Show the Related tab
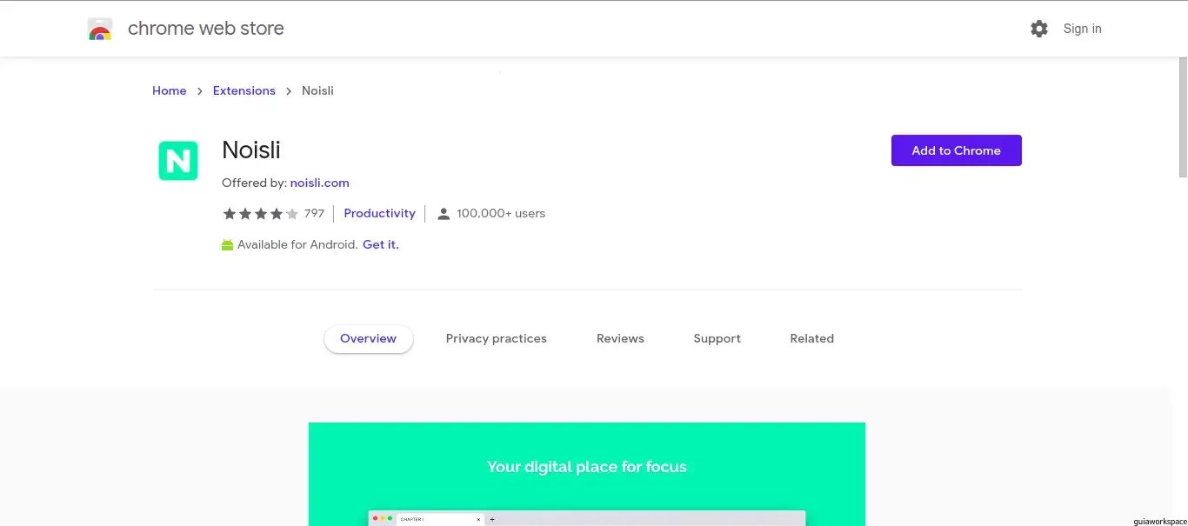The height and width of the screenshot is (526, 1188). 812,339
